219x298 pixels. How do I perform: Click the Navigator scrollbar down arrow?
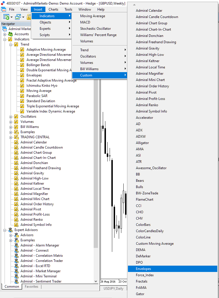pos(96,281)
